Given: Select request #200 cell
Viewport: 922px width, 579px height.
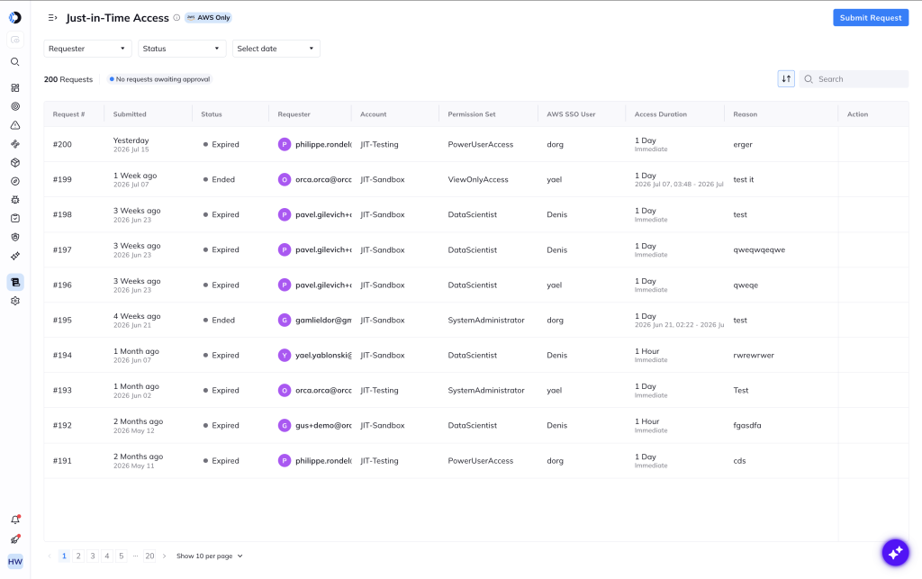Looking at the screenshot, I should (x=62, y=144).
